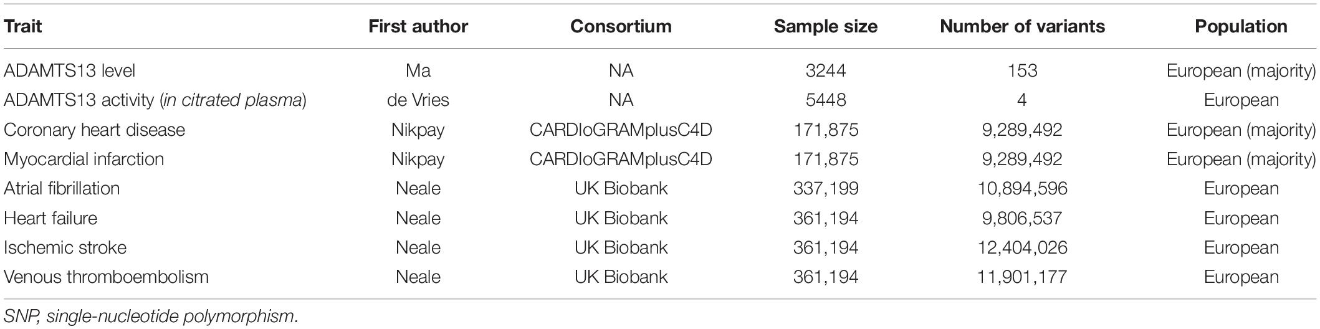Select the Atrial fibrillation row label
Image resolution: width=1320 pixels, height=329 pixels.
click(x=61, y=188)
